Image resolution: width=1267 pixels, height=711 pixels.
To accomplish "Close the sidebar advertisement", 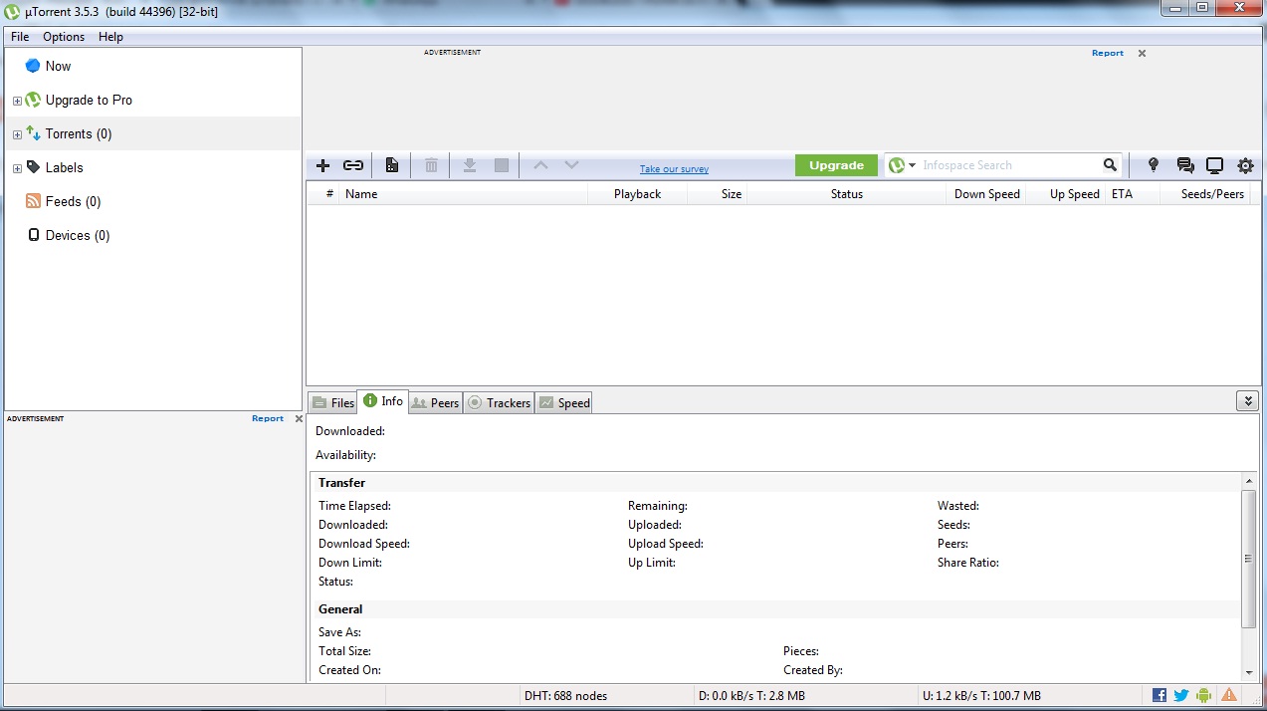I will pos(299,419).
